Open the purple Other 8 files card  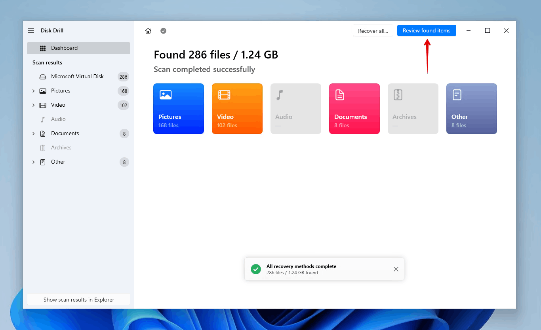472,109
